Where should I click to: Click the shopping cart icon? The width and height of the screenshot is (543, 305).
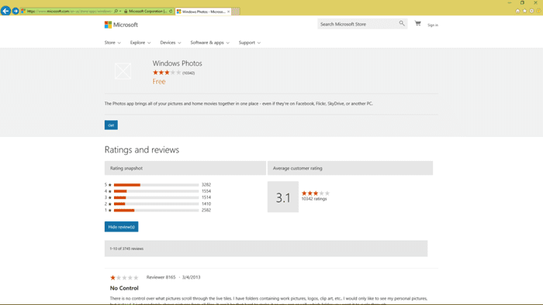(418, 23)
